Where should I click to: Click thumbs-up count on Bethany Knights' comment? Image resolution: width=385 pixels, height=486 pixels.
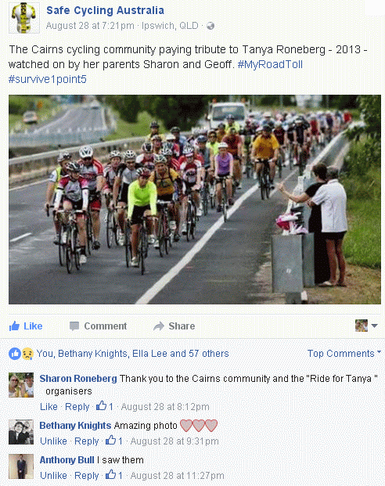114,441
